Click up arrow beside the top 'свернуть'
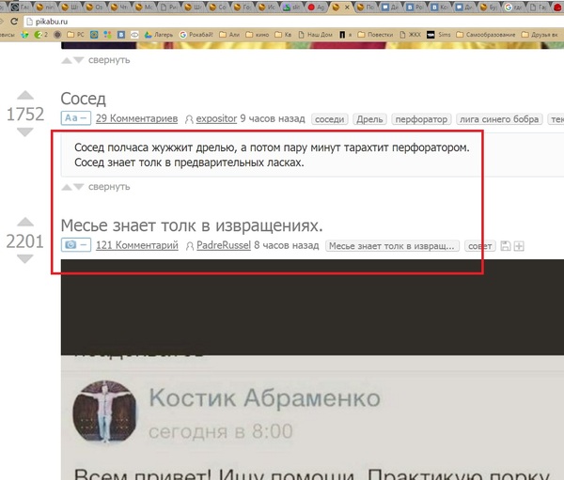The height and width of the screenshot is (480, 564). [x=67, y=60]
